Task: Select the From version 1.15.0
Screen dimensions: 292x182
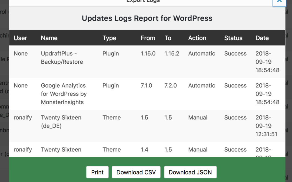Action: pos(148,53)
